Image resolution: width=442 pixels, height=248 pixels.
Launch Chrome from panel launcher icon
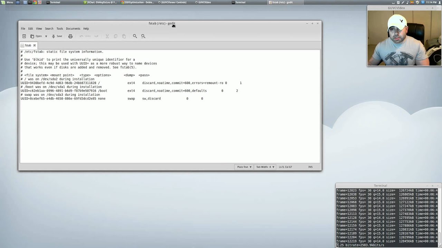(x=35, y=2)
